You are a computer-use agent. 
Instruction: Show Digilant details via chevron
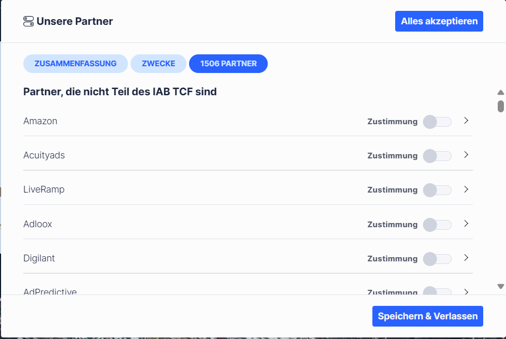pos(466,258)
